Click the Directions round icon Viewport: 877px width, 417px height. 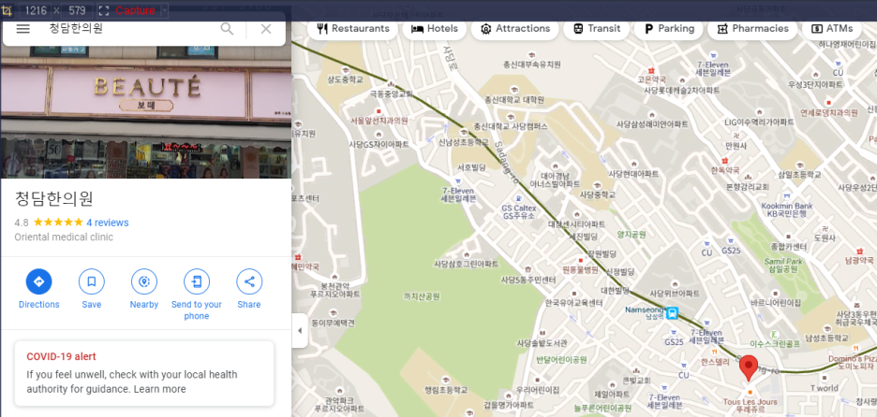tap(39, 281)
